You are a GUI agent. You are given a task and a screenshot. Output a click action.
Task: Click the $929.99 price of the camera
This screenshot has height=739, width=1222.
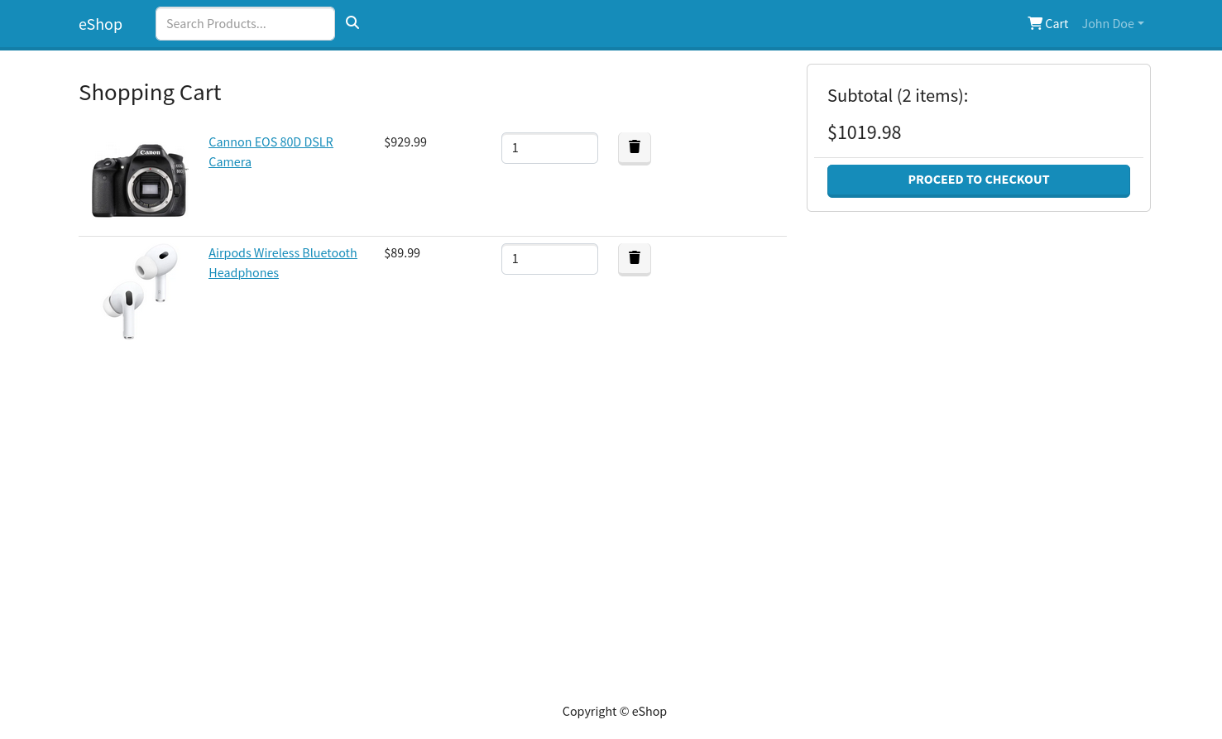point(405,142)
